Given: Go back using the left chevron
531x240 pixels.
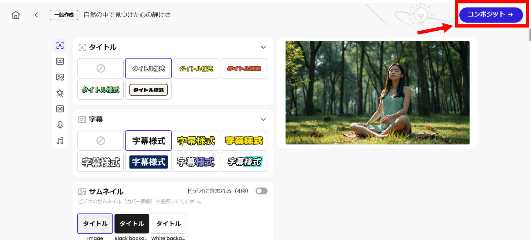Looking at the screenshot, I should [36, 15].
